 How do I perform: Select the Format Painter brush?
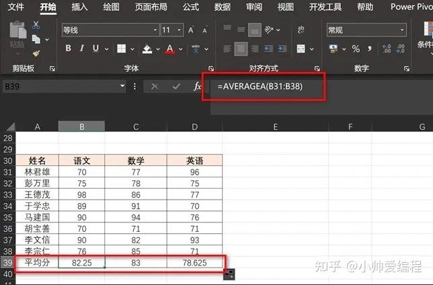tap(36, 54)
